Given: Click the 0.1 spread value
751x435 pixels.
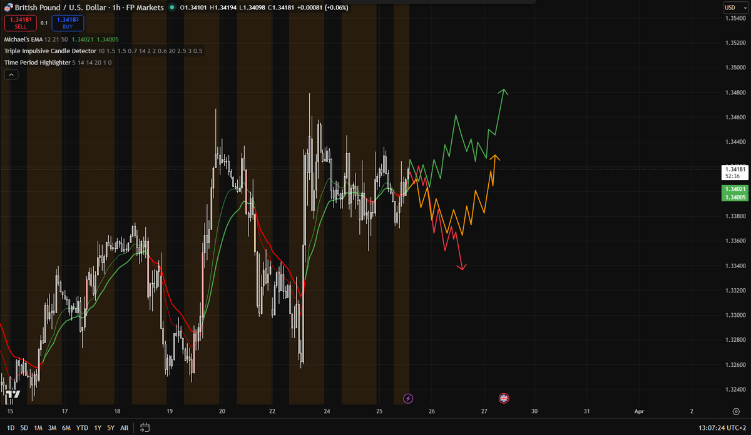Looking at the screenshot, I should pos(44,23).
